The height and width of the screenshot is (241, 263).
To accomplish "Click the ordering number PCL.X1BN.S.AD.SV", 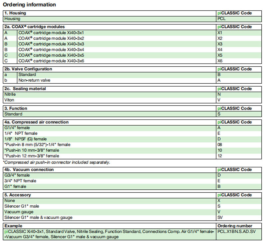I will 236,232.
